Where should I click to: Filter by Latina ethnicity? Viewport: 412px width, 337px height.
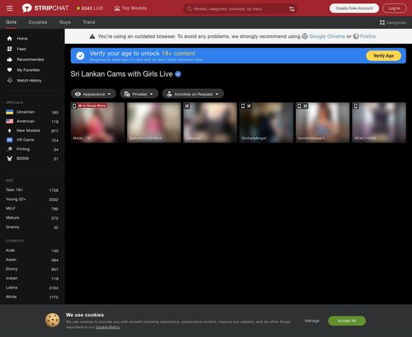[32, 288]
